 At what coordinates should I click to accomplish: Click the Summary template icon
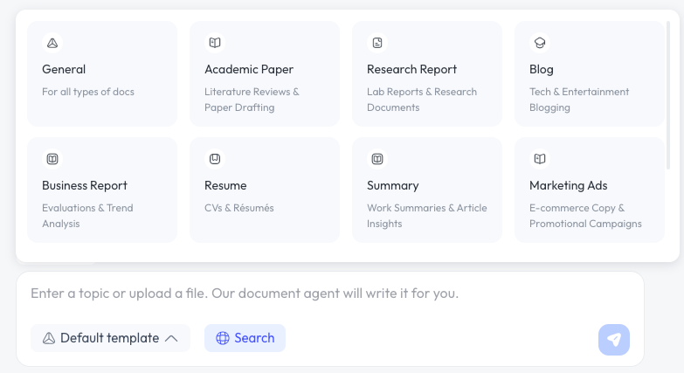[x=377, y=159]
